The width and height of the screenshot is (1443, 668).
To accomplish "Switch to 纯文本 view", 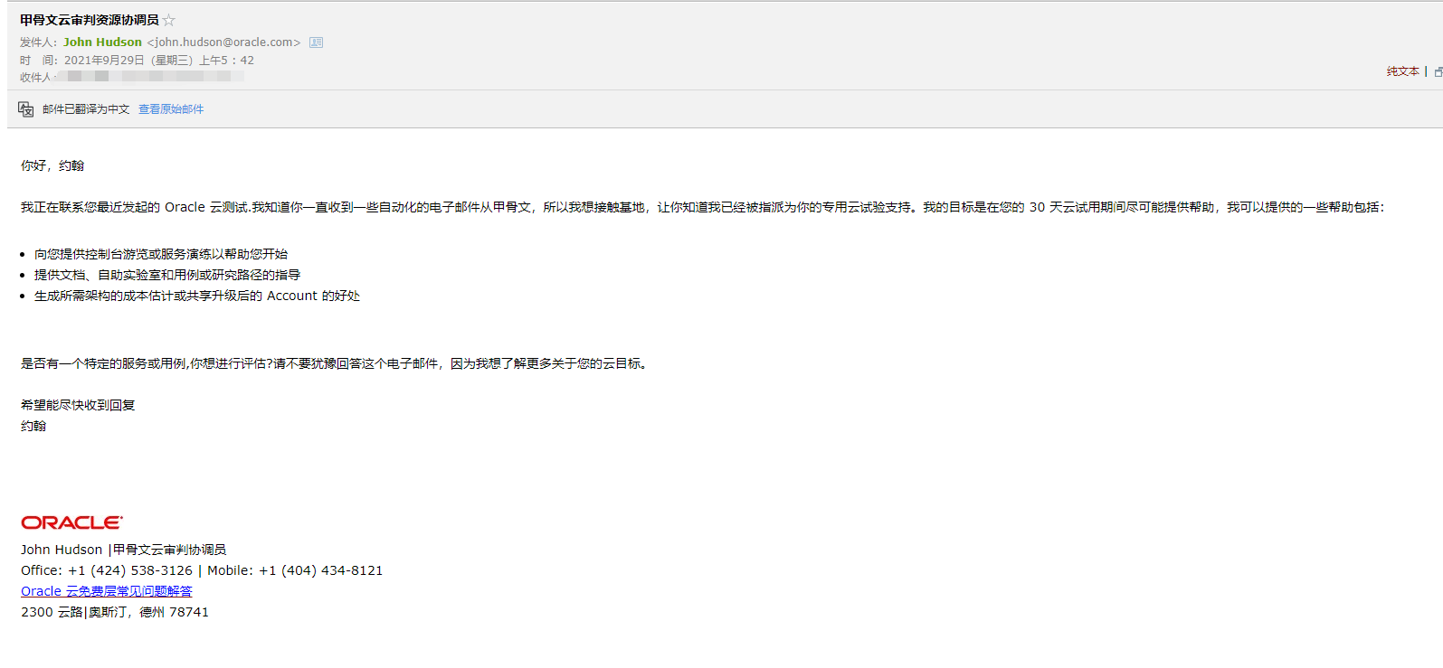I will click(x=1402, y=71).
